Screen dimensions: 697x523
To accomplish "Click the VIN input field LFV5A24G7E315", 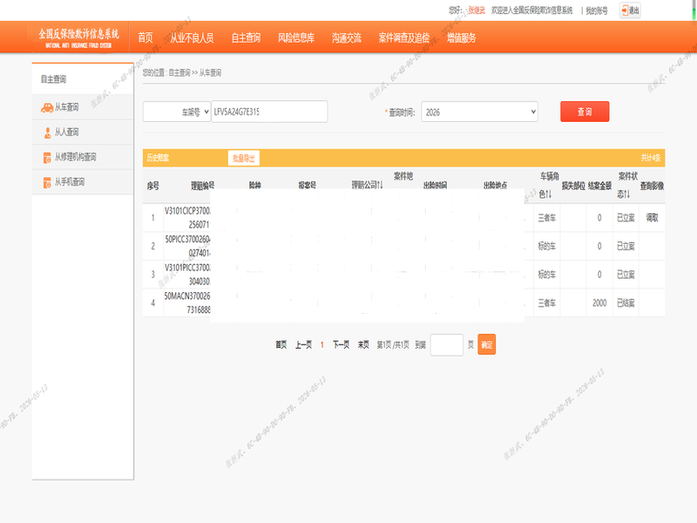I will point(269,112).
